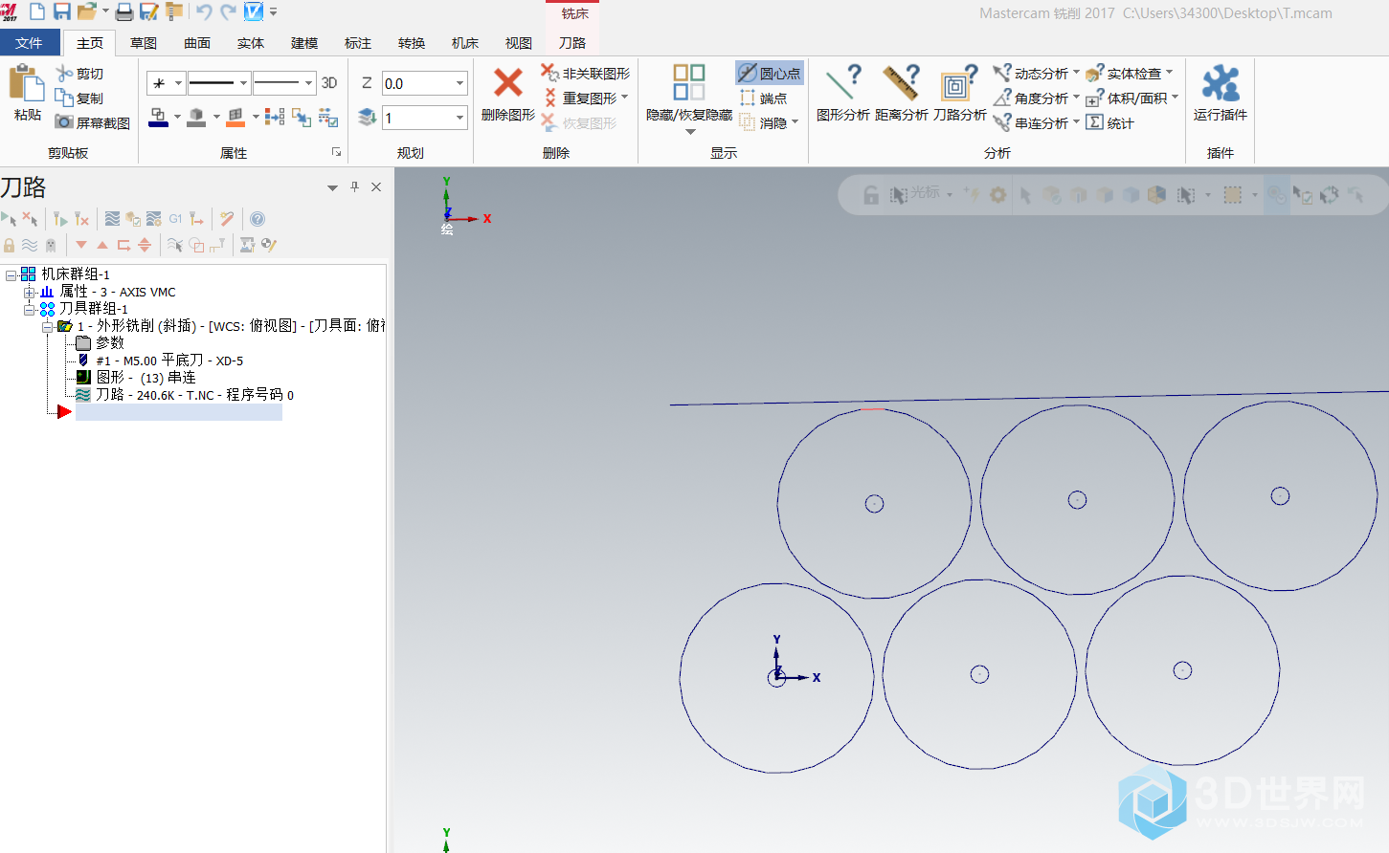Click the orange surface color swatch
The width and height of the screenshot is (1389, 853).
pyautogui.click(x=235, y=118)
